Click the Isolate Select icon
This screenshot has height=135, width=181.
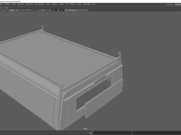click(x=38, y=10)
